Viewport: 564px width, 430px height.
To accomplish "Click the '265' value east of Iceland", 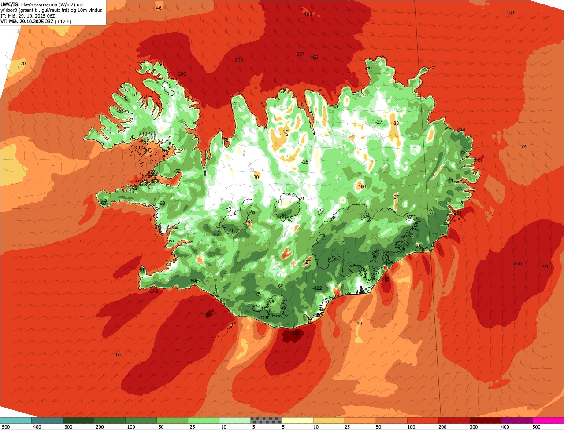I will click(518, 263).
